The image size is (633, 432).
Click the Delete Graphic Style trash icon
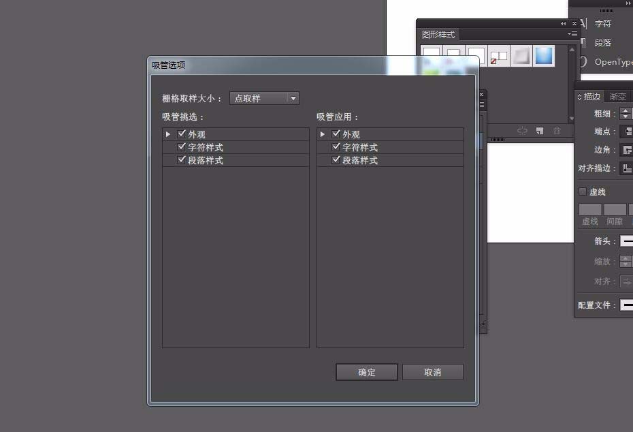[556, 130]
